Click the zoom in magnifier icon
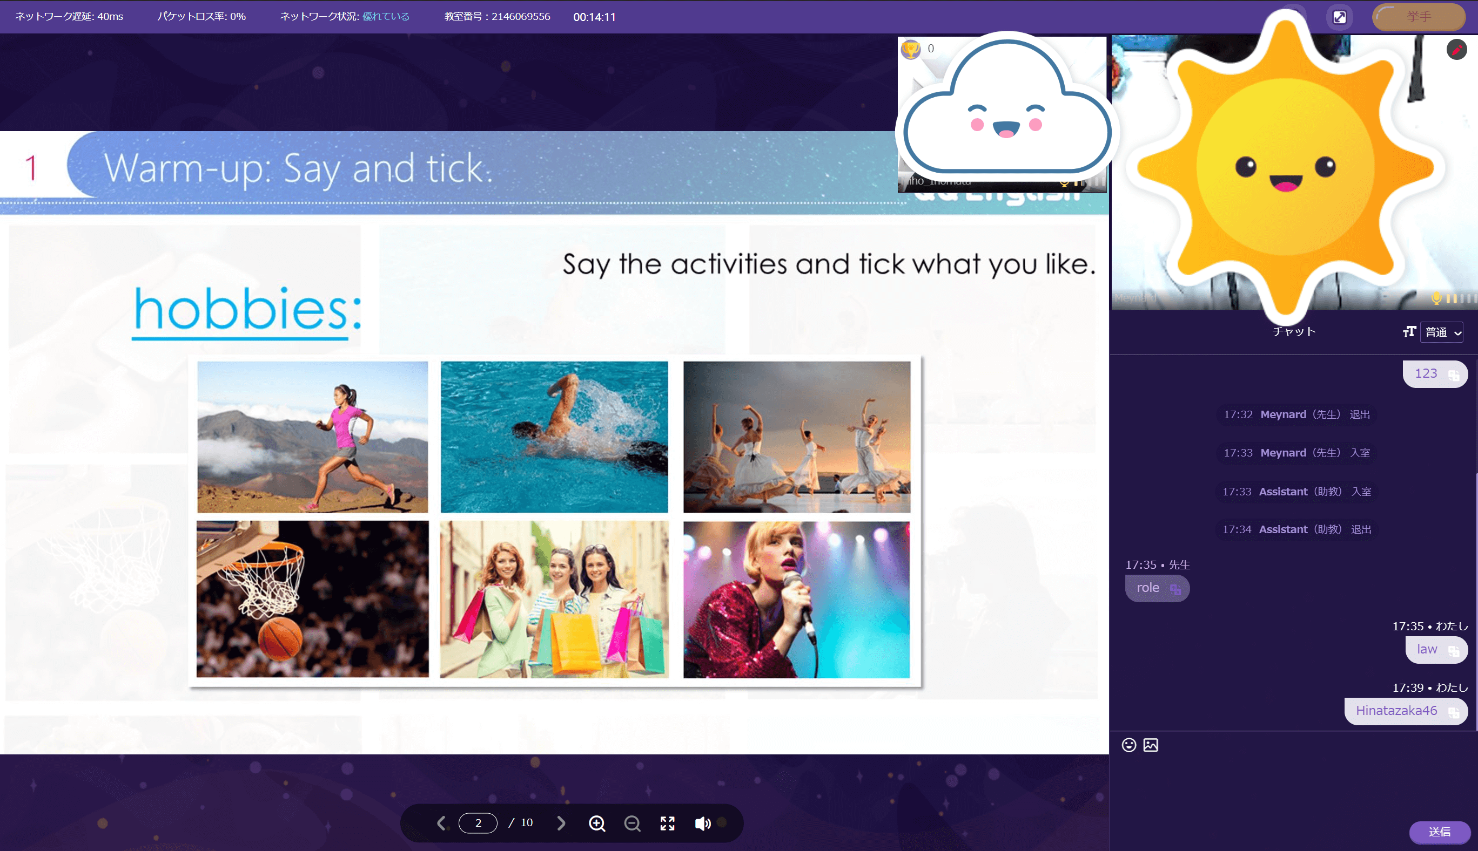Viewport: 1478px width, 851px height. (596, 823)
